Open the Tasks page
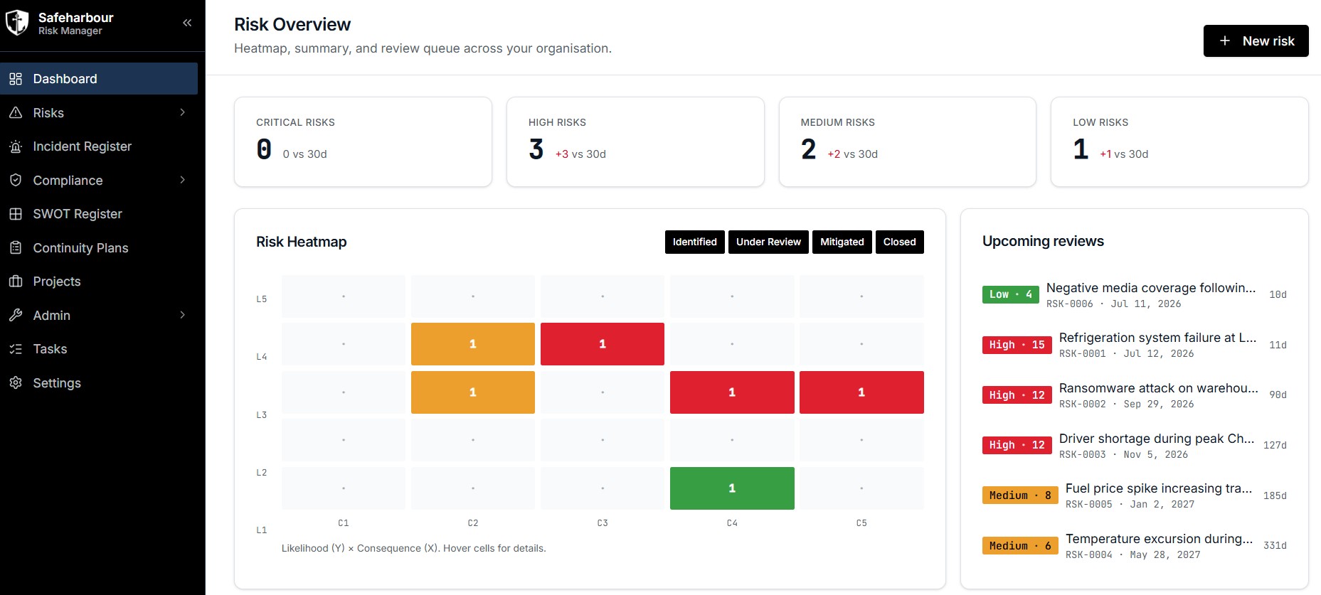 (x=99, y=349)
